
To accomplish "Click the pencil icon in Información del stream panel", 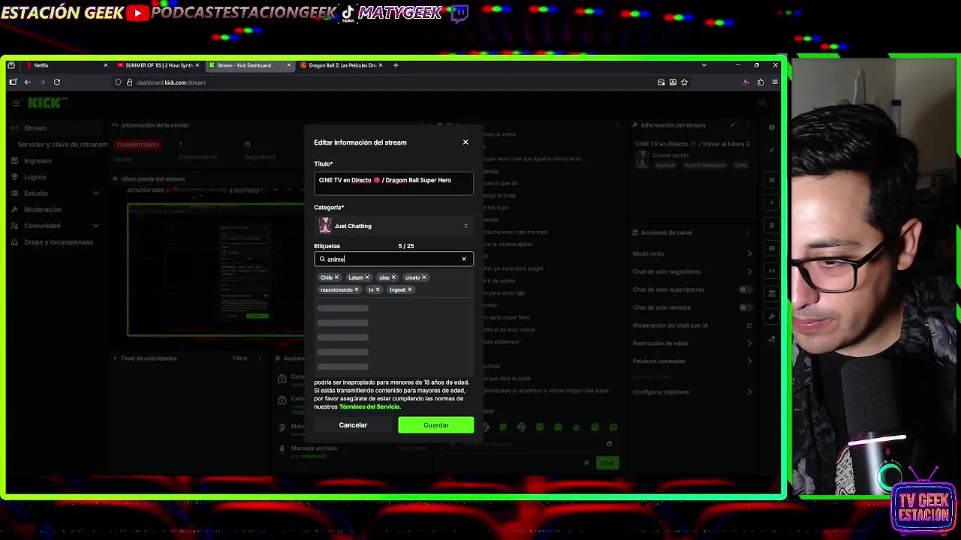I will (733, 125).
